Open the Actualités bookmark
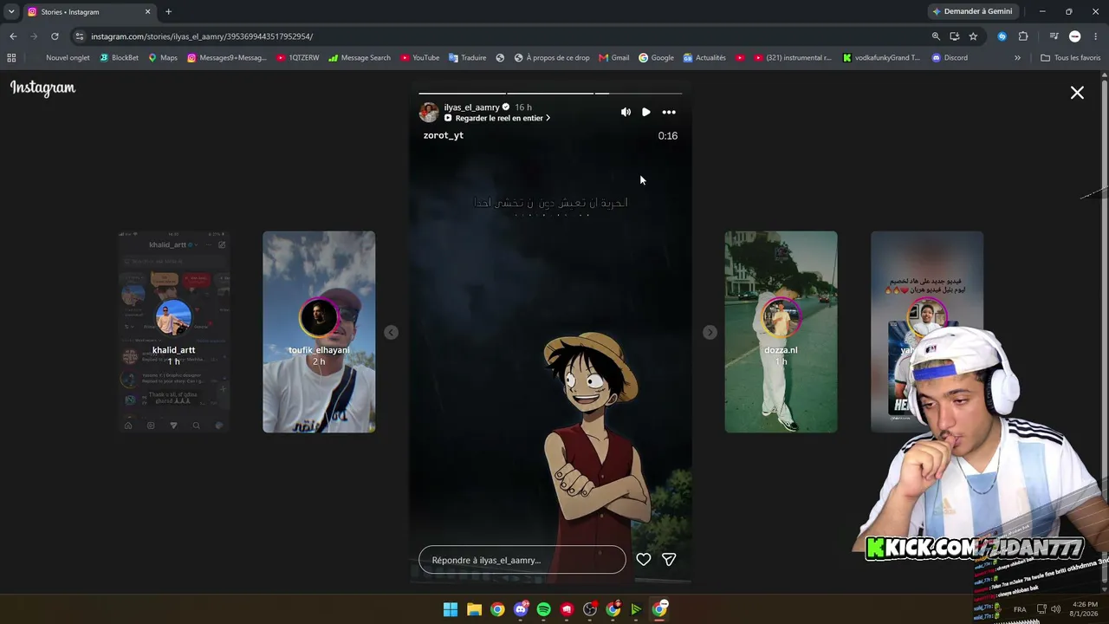The image size is (1109, 624). click(704, 58)
